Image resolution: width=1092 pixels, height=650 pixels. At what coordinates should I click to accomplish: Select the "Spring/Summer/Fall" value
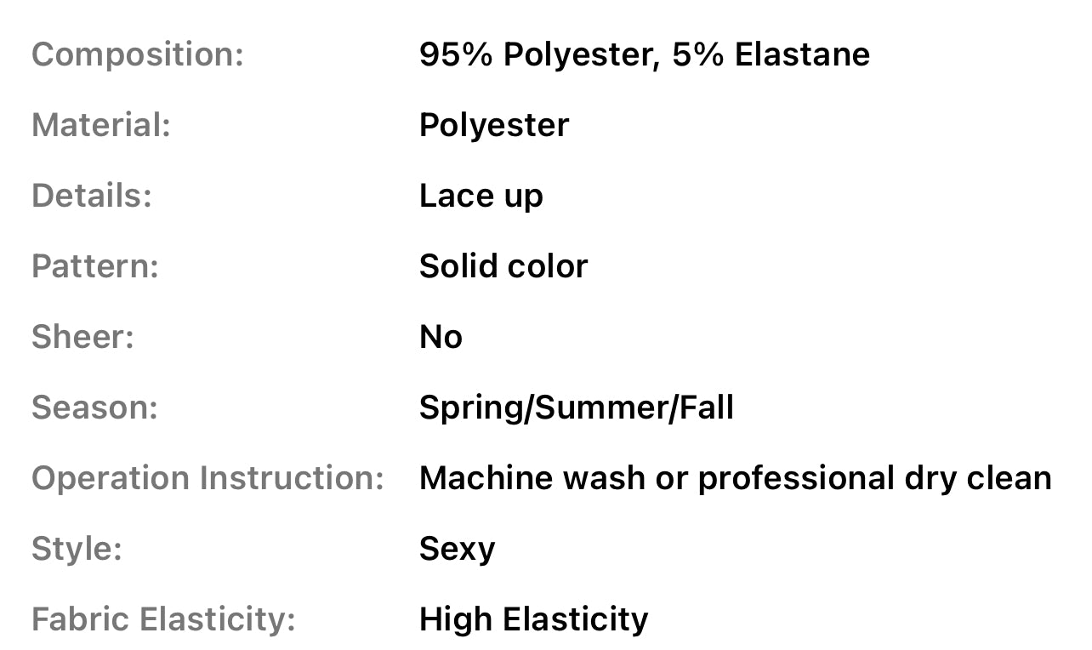[577, 408]
